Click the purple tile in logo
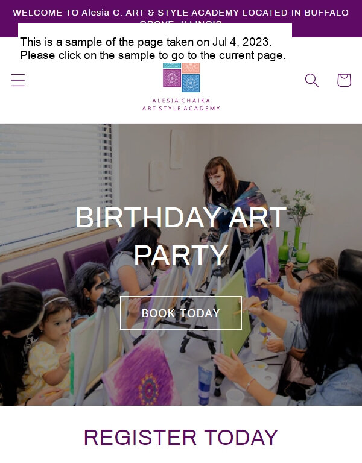The image size is (362, 463). coord(172,78)
